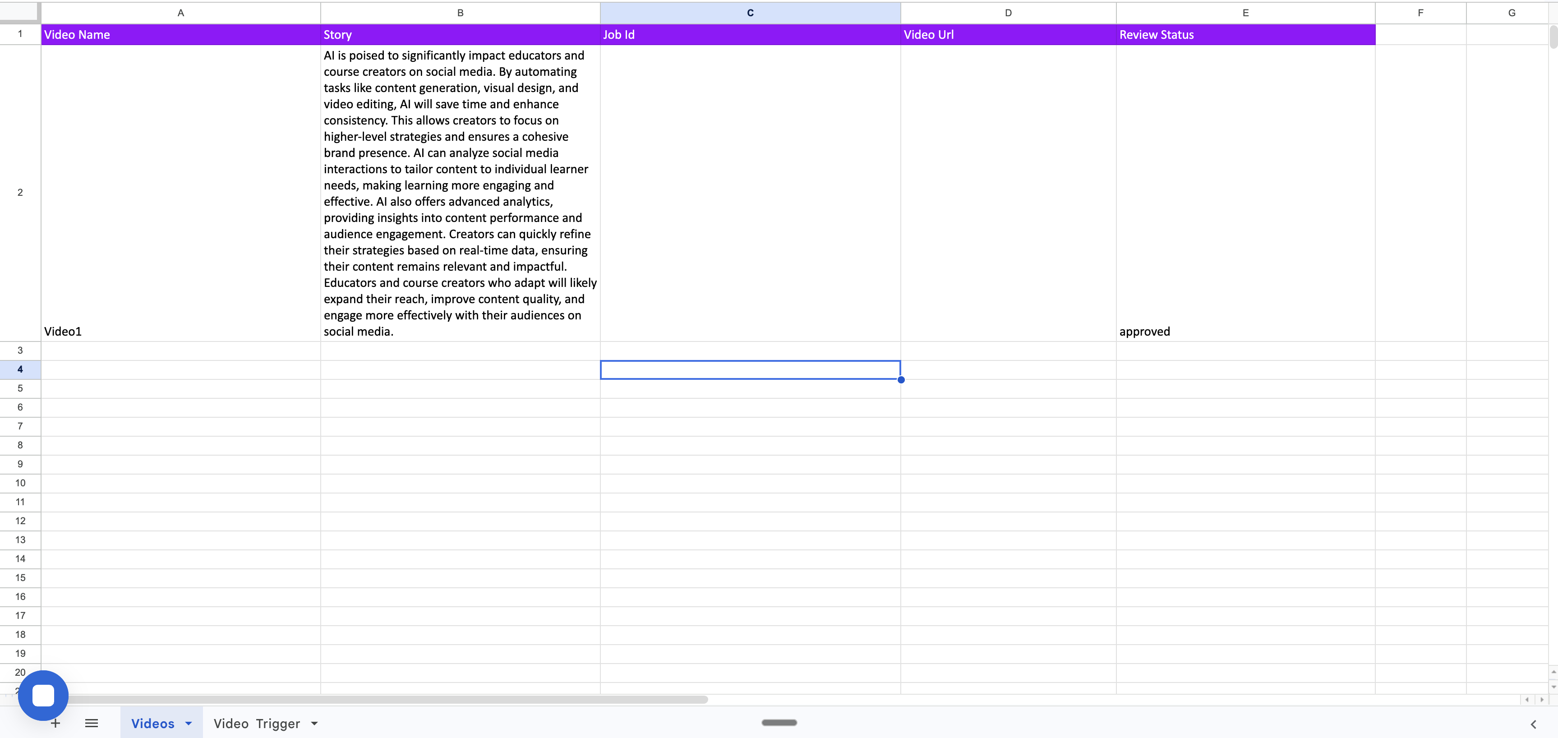Select the Videos sheet tab
The width and height of the screenshot is (1558, 738).
point(153,723)
